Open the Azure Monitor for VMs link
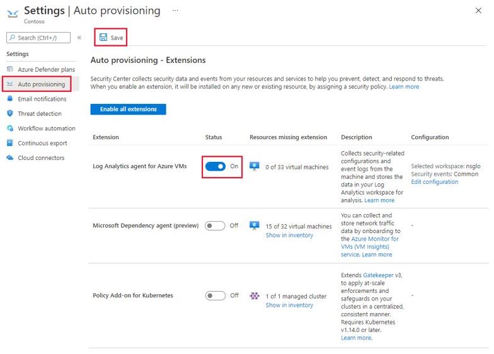This screenshot has width=494, height=354. coord(370,243)
